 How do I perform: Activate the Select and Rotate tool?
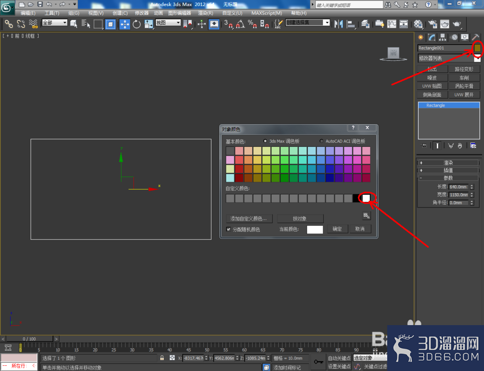[136, 24]
